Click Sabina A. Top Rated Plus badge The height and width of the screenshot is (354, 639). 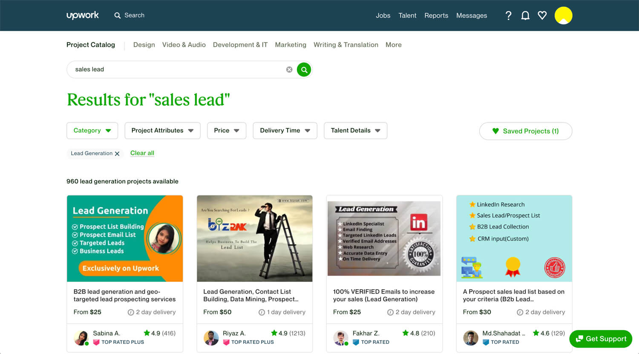pos(118,342)
